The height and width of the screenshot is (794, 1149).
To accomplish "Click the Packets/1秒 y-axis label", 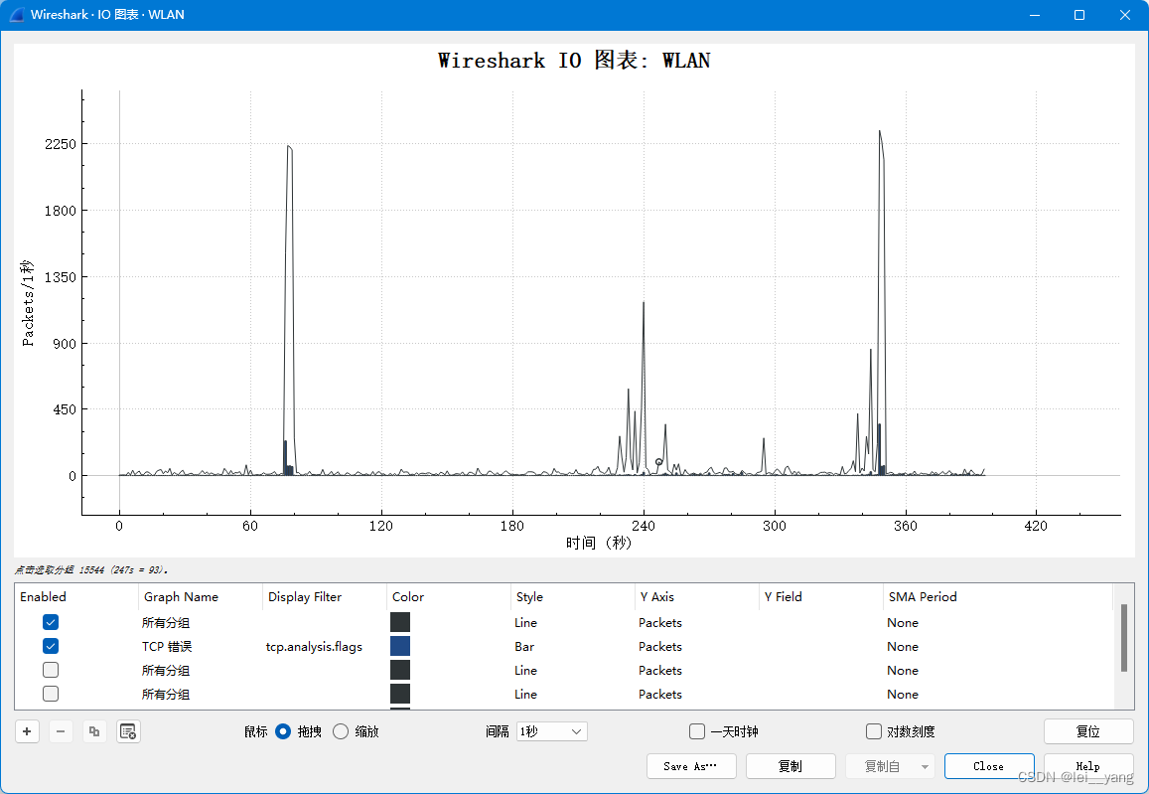I will [x=28, y=302].
